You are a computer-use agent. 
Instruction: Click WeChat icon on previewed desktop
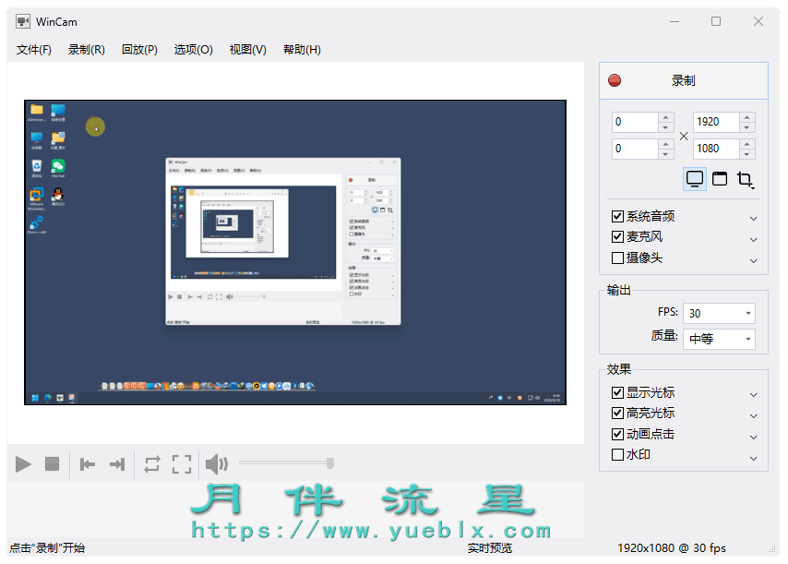pyautogui.click(x=58, y=166)
